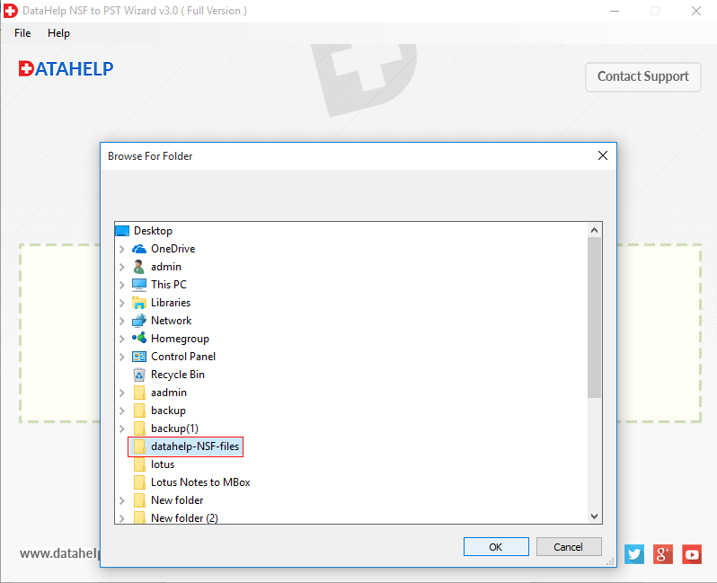Click the Homegroup icon
Viewport: 717px width, 583px height.
[x=139, y=339]
